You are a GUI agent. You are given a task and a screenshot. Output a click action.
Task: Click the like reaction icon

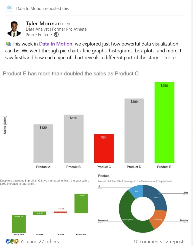pyautogui.click(x=7, y=241)
